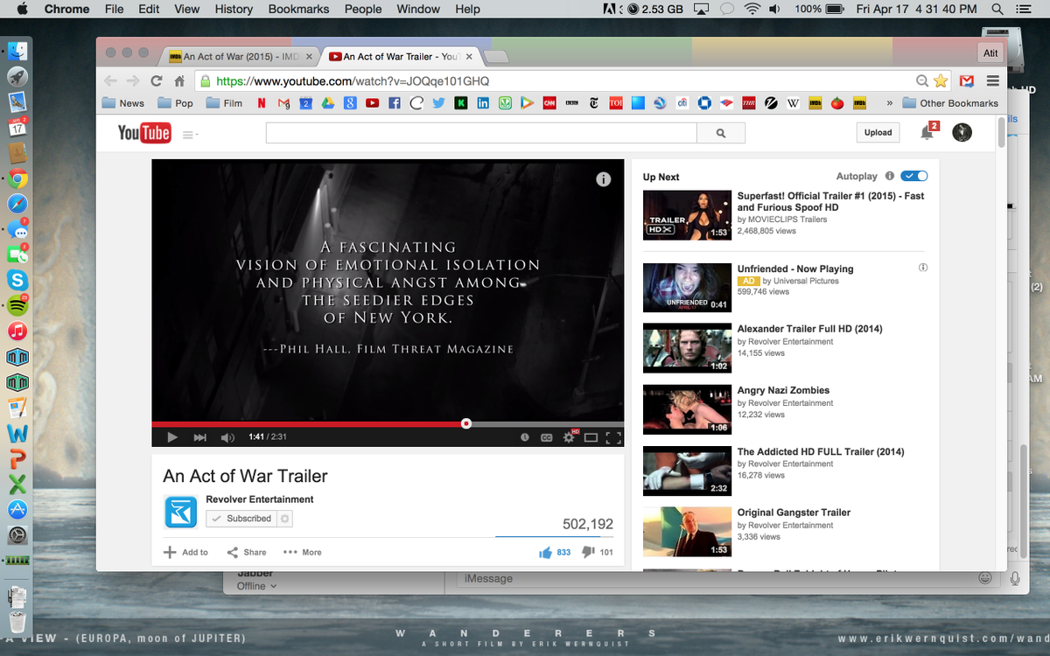Click the Revolver Entertainment channel avatar
The width and height of the screenshot is (1050, 656).
click(181, 512)
